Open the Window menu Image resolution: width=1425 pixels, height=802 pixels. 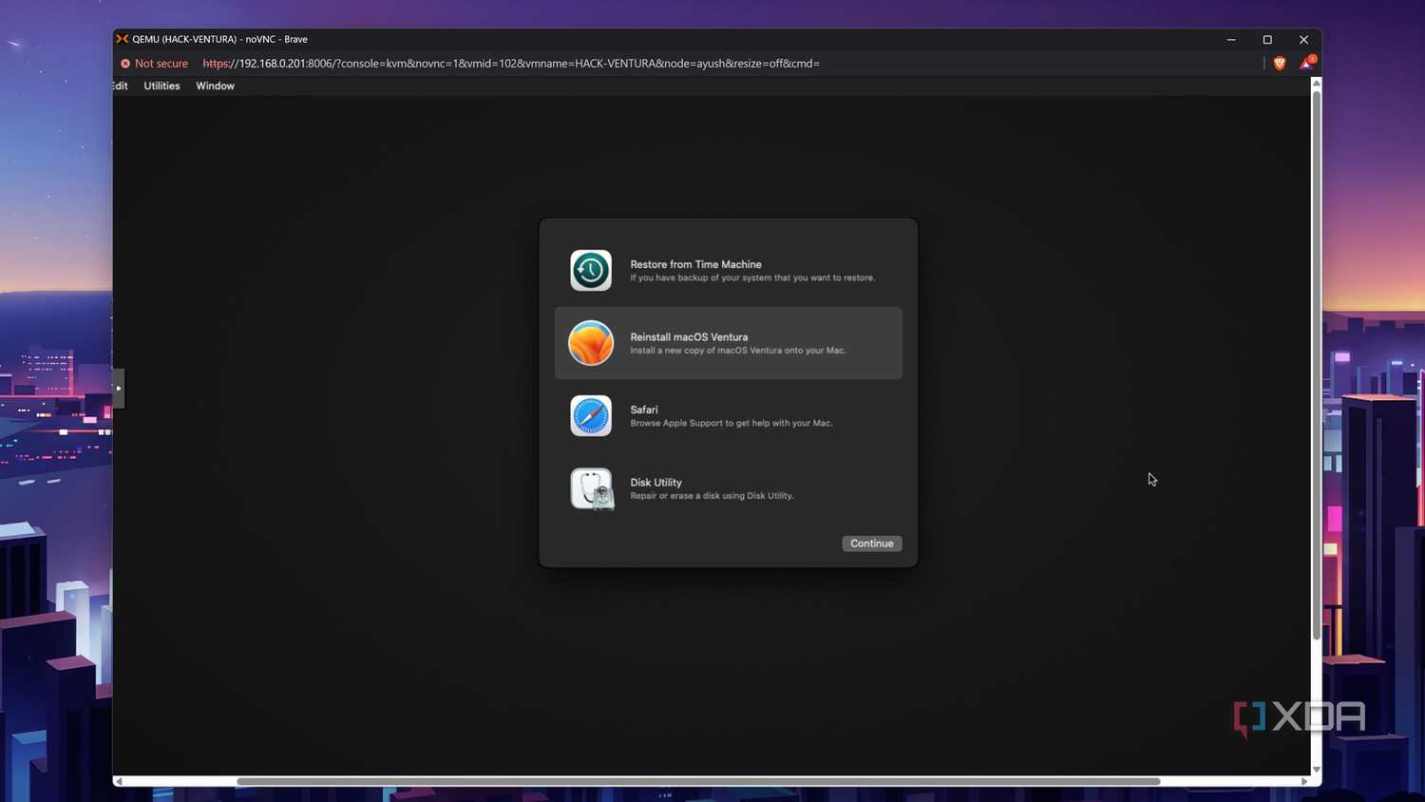[x=215, y=86]
